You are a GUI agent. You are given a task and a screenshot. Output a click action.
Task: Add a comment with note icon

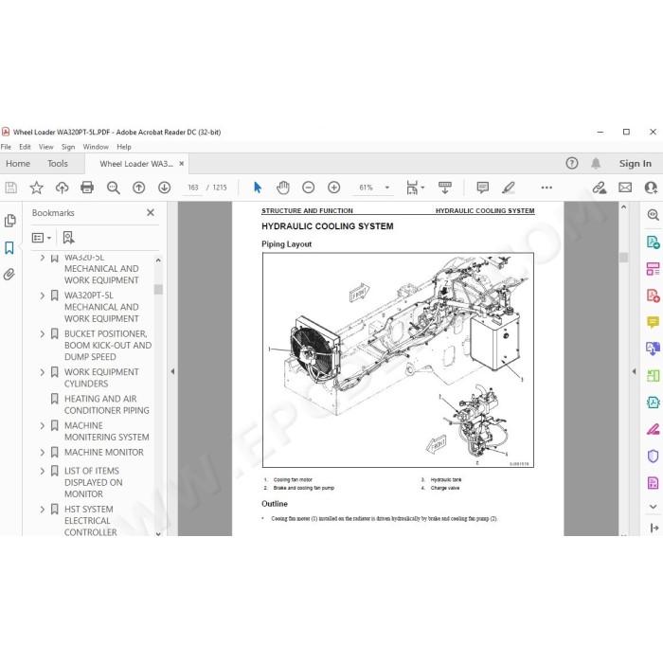[x=482, y=188]
